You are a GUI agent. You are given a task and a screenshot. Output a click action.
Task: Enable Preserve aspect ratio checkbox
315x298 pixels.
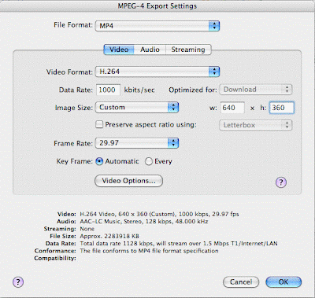click(x=99, y=124)
